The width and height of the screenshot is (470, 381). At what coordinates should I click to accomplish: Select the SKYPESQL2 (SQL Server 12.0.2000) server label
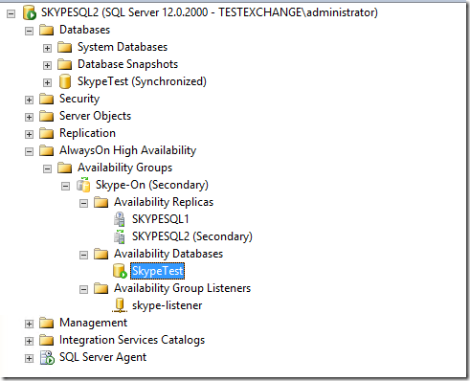210,12
